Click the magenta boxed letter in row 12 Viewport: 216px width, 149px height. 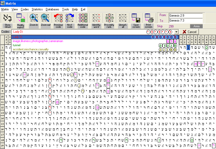click(x=97, y=107)
